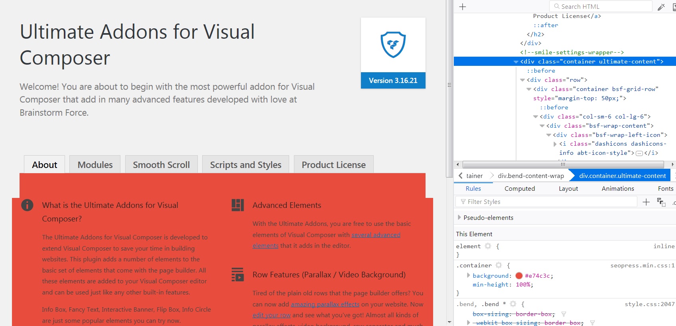Open the About tab
The width and height of the screenshot is (676, 326).
(x=44, y=164)
